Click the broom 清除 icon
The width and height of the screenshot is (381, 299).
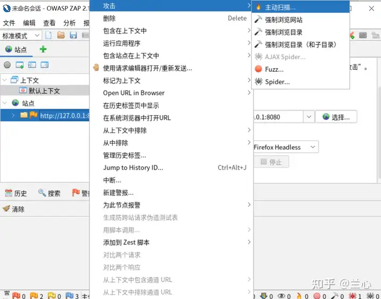coord(6,208)
